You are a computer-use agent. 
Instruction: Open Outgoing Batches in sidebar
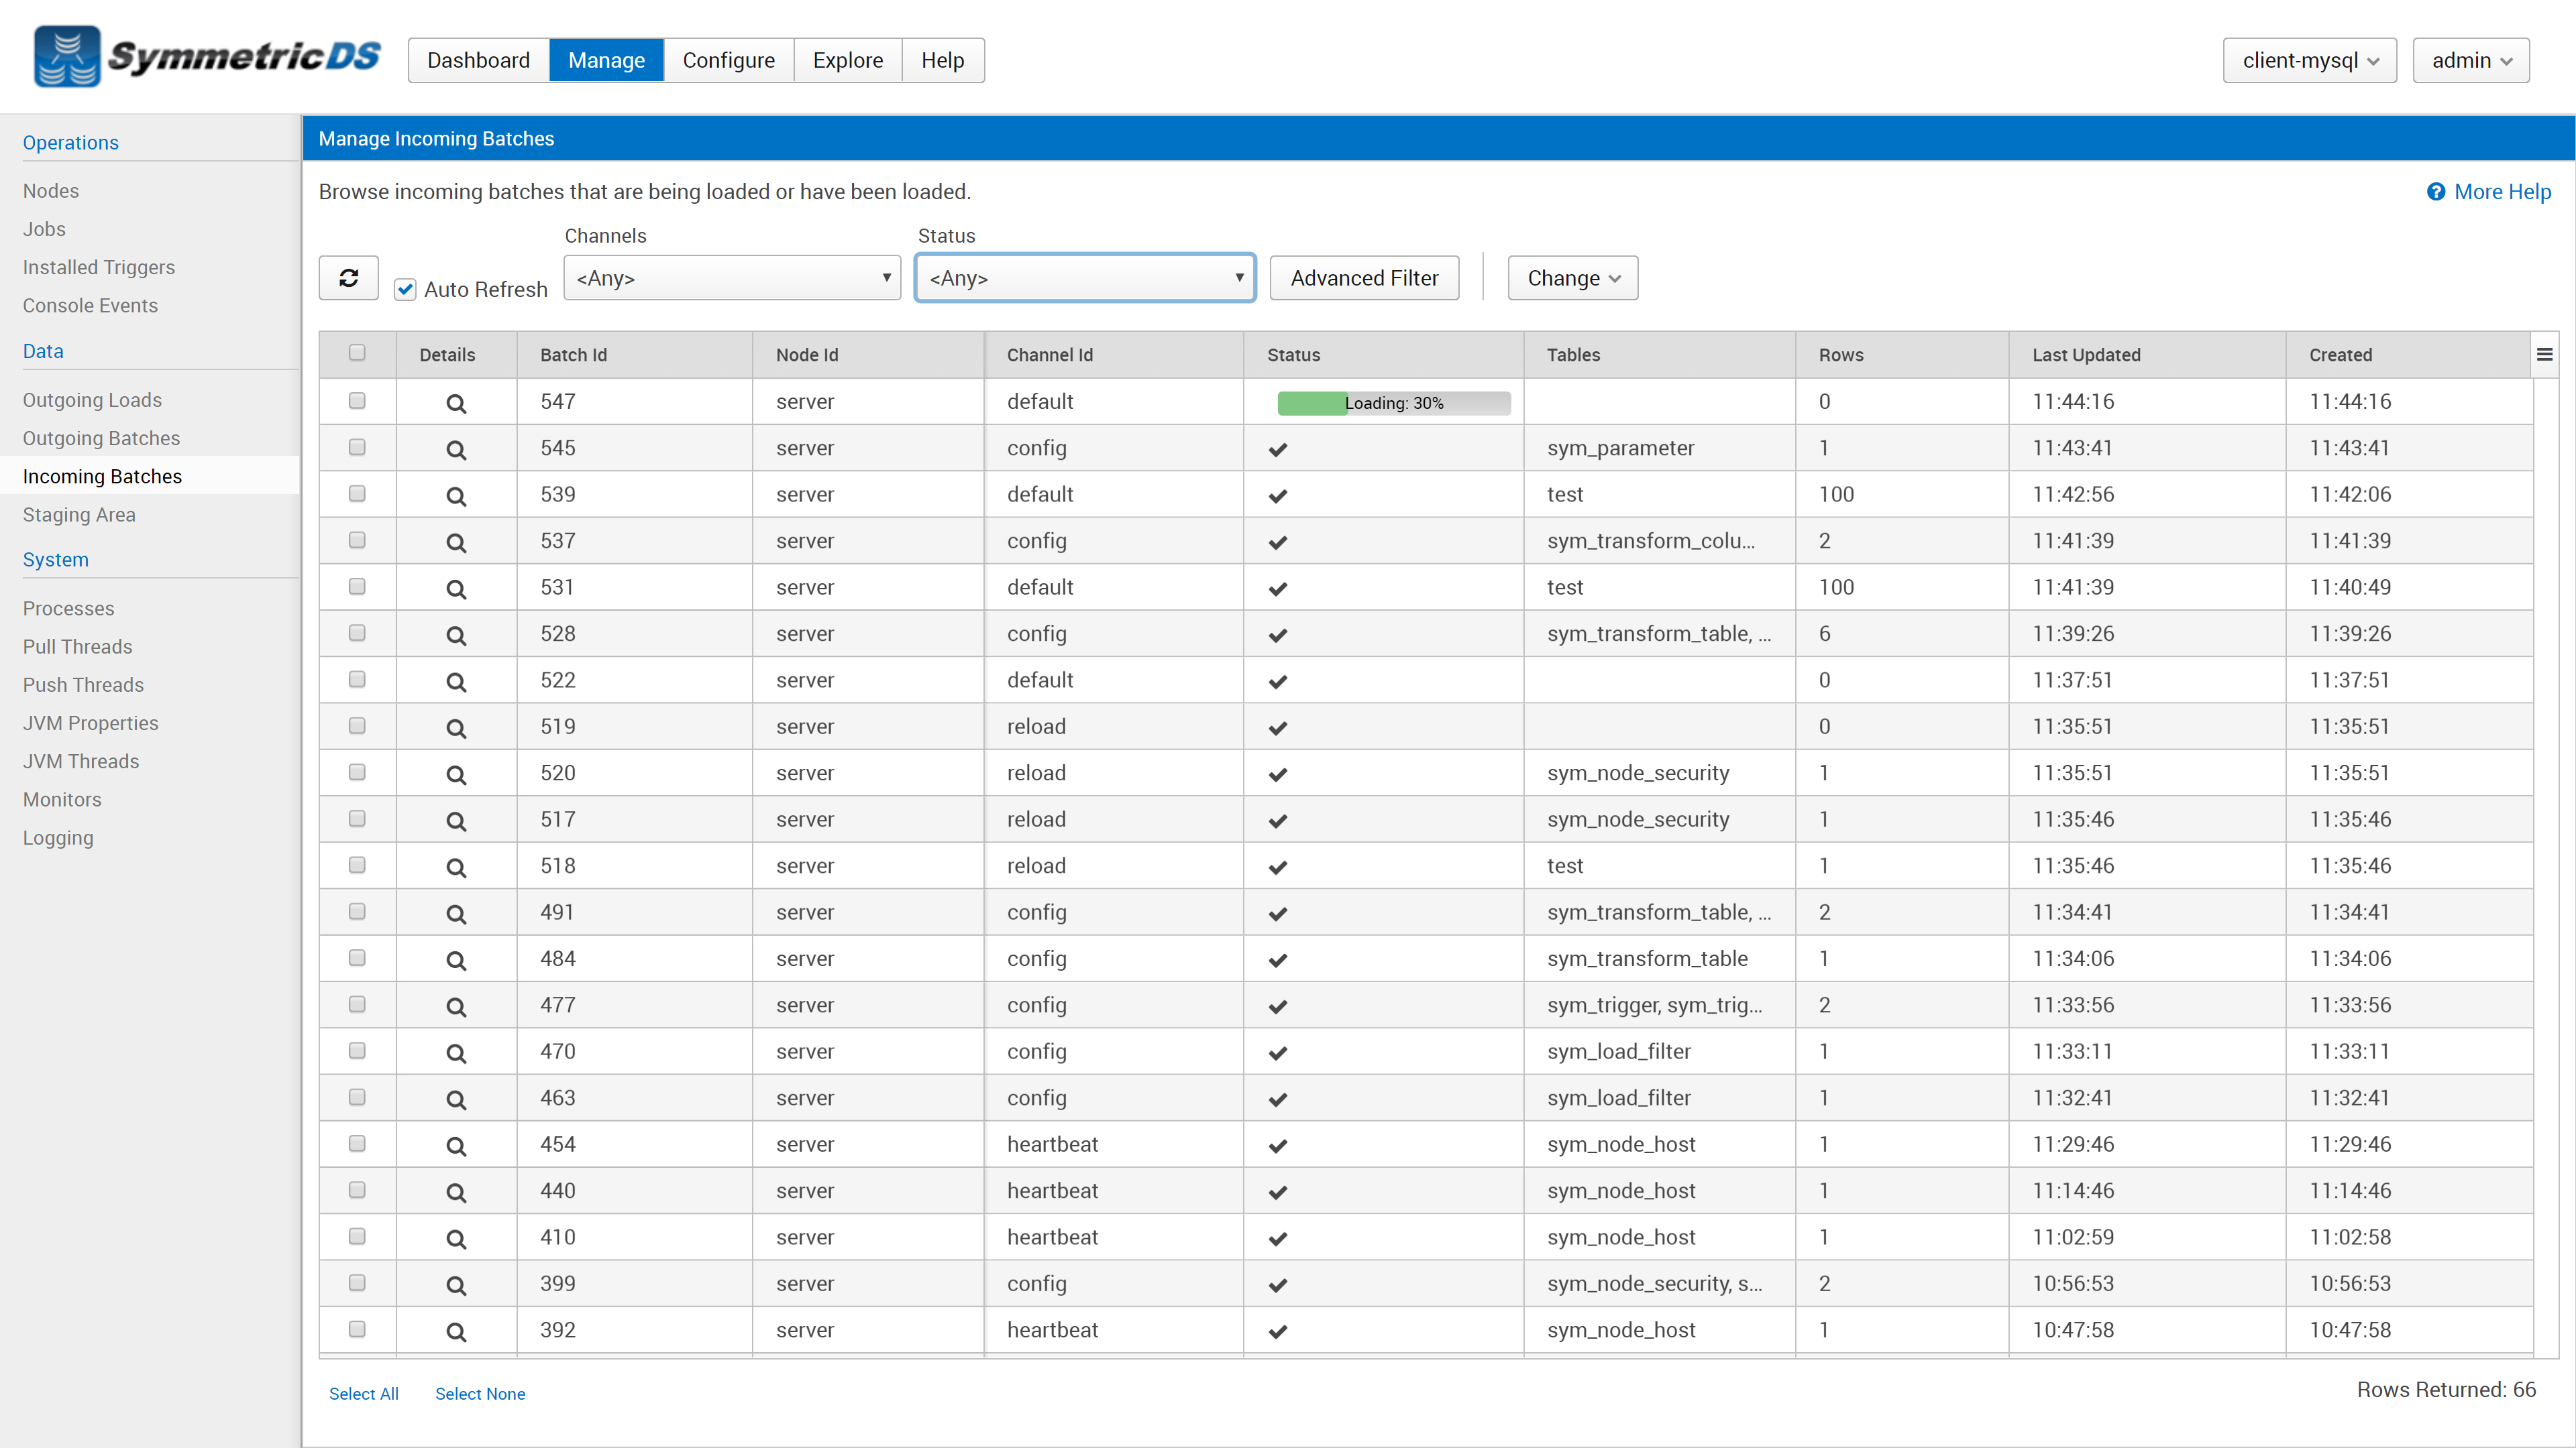click(x=101, y=438)
